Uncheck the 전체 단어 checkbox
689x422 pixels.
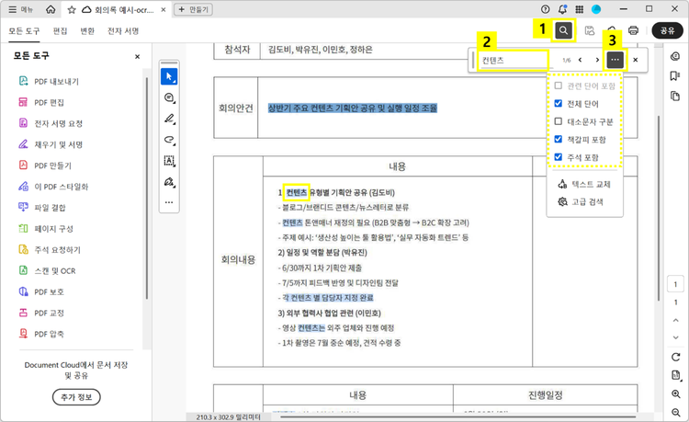click(558, 103)
